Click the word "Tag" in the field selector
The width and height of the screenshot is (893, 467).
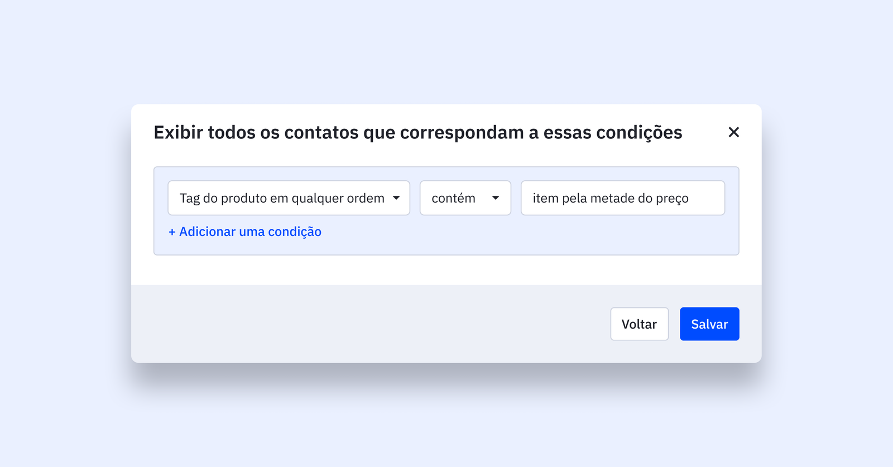click(189, 199)
